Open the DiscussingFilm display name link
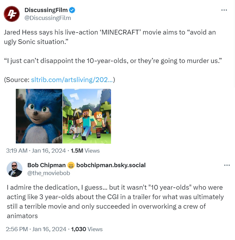 pyautogui.click(x=46, y=10)
